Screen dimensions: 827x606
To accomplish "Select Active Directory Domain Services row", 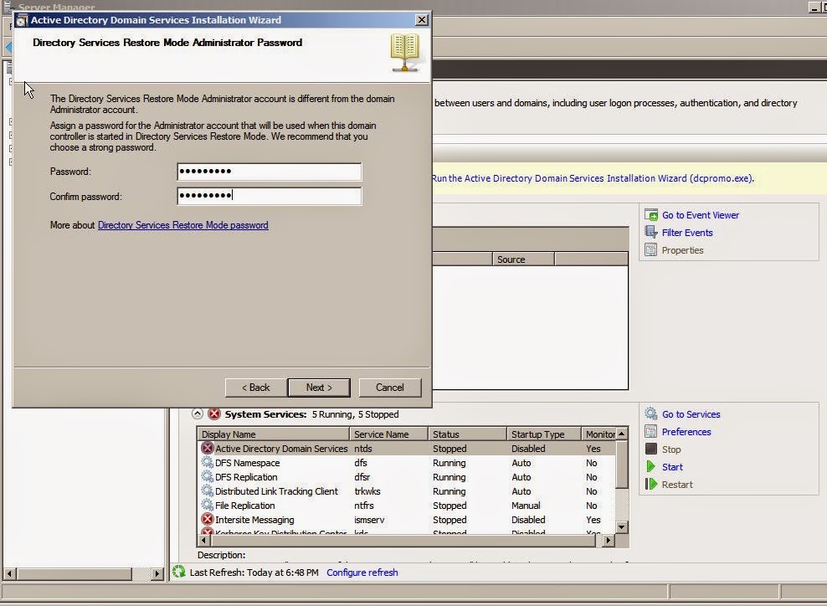I will coord(407,449).
